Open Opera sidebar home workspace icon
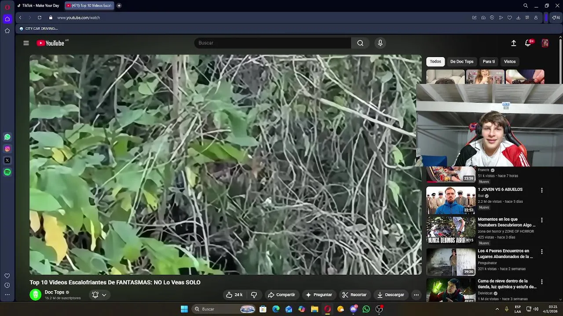The image size is (563, 316). tap(7, 19)
